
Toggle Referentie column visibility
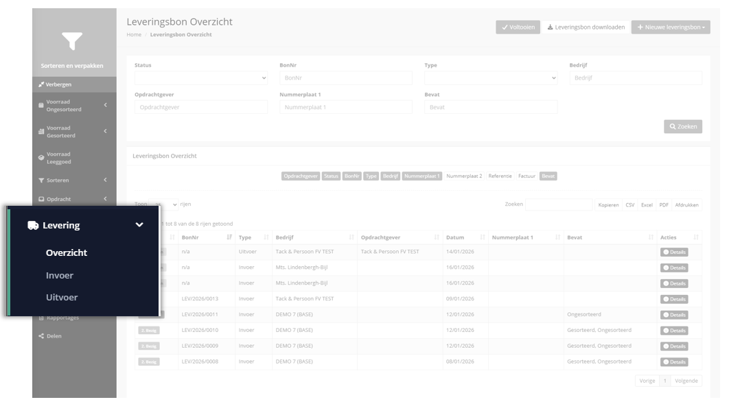pyautogui.click(x=500, y=176)
